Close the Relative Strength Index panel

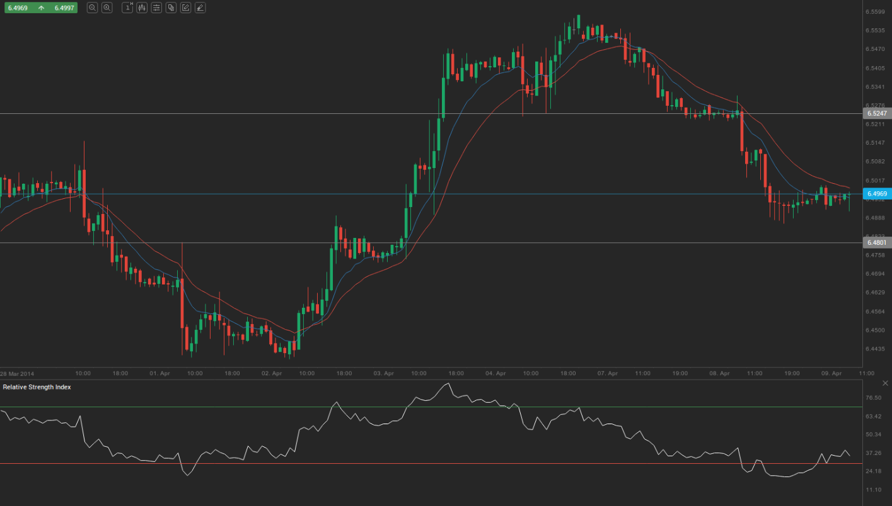tap(884, 383)
